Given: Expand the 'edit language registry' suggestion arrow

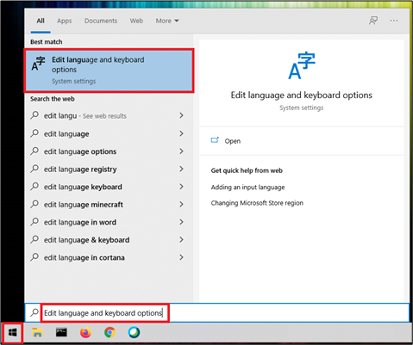Looking at the screenshot, I should (181, 169).
